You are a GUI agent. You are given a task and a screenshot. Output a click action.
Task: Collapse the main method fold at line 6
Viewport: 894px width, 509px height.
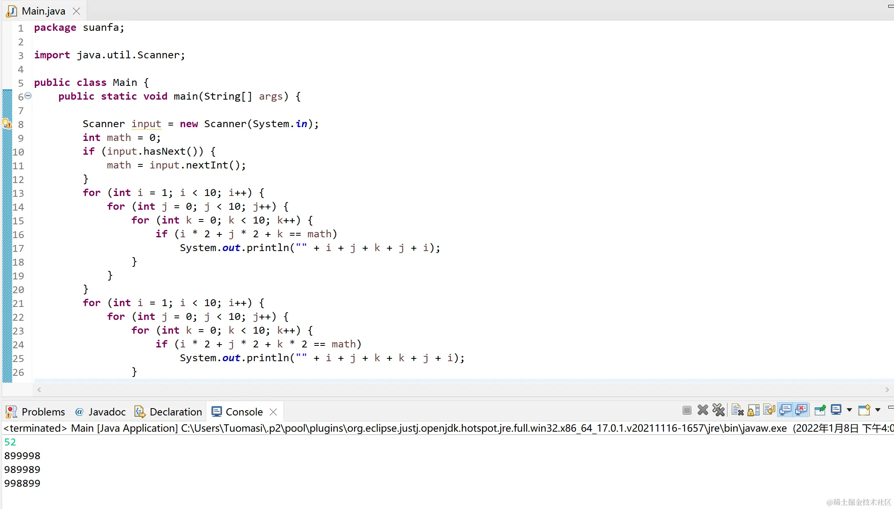tap(28, 96)
